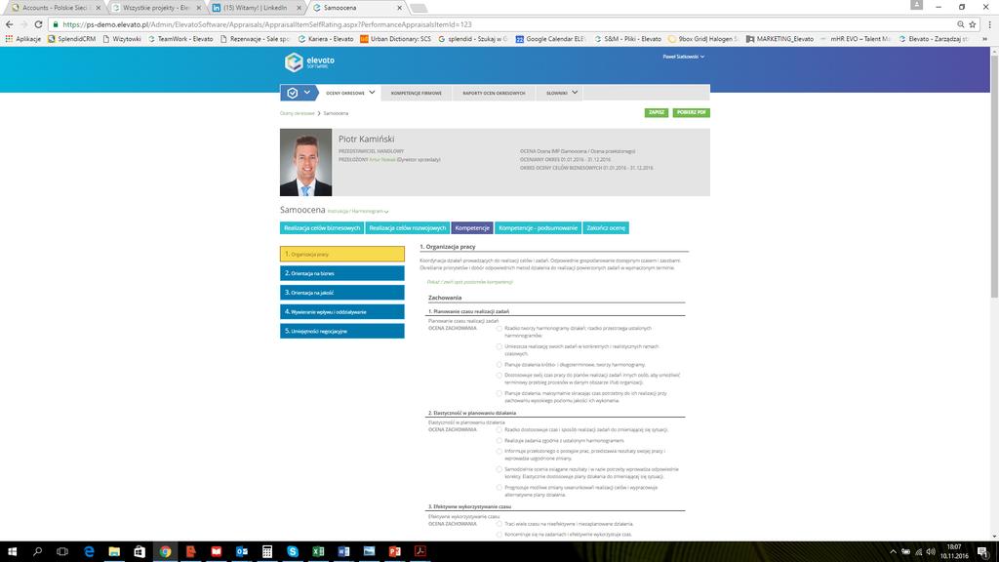Click the Pobierz PDF button

[x=691, y=112]
